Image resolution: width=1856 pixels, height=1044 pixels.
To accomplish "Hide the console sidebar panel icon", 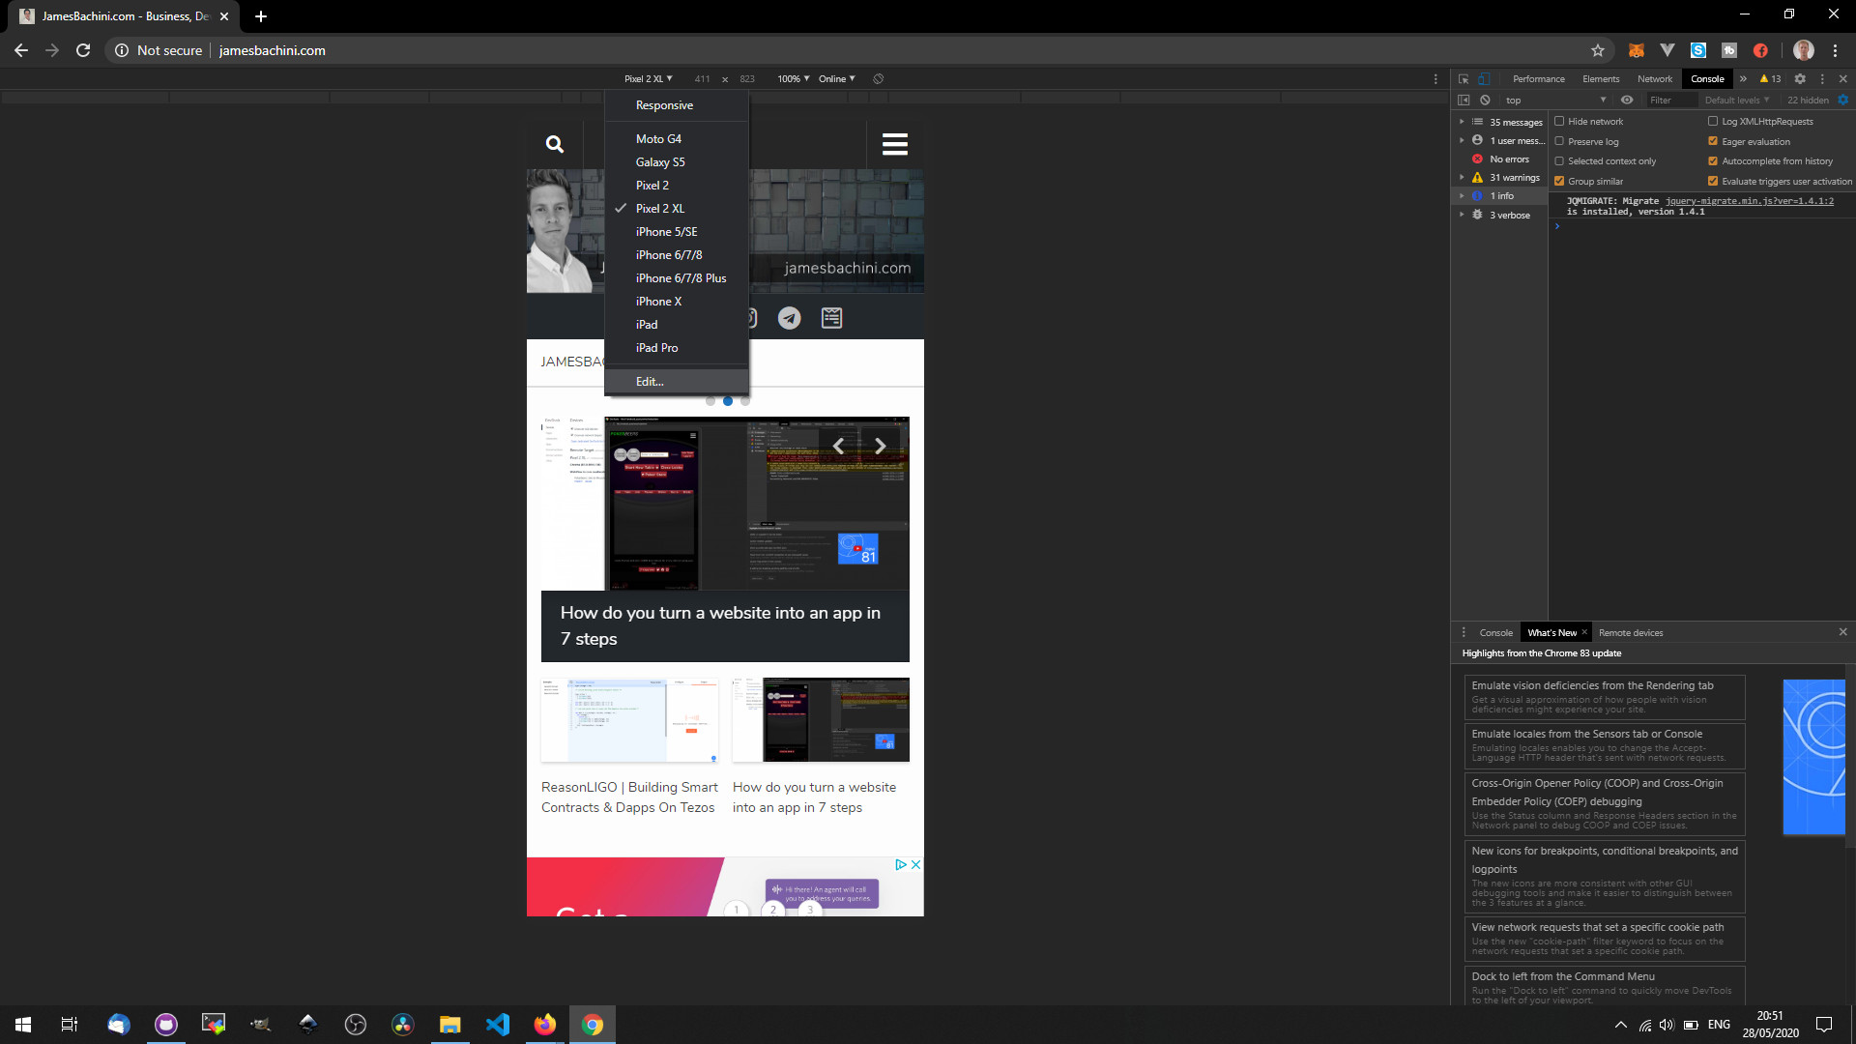I will (x=1464, y=101).
